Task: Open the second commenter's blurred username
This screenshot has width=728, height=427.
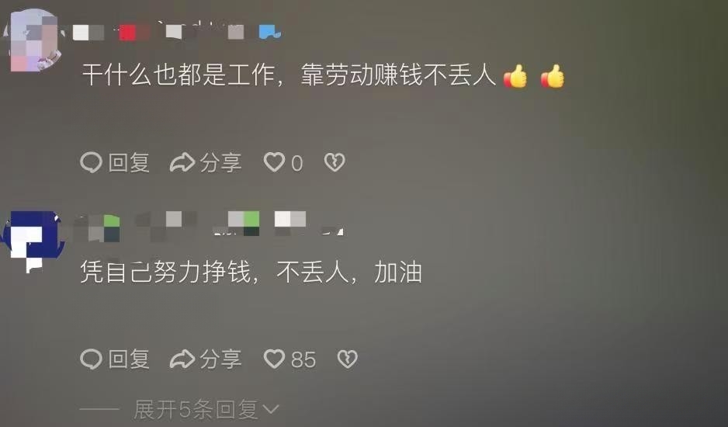Action: (209, 225)
